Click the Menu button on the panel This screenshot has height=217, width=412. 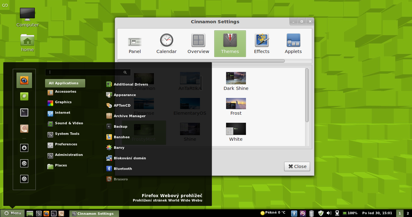coord(13,213)
